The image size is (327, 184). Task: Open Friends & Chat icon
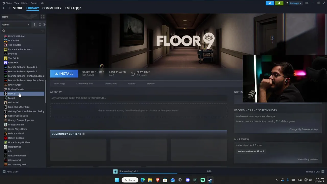[x=323, y=172]
